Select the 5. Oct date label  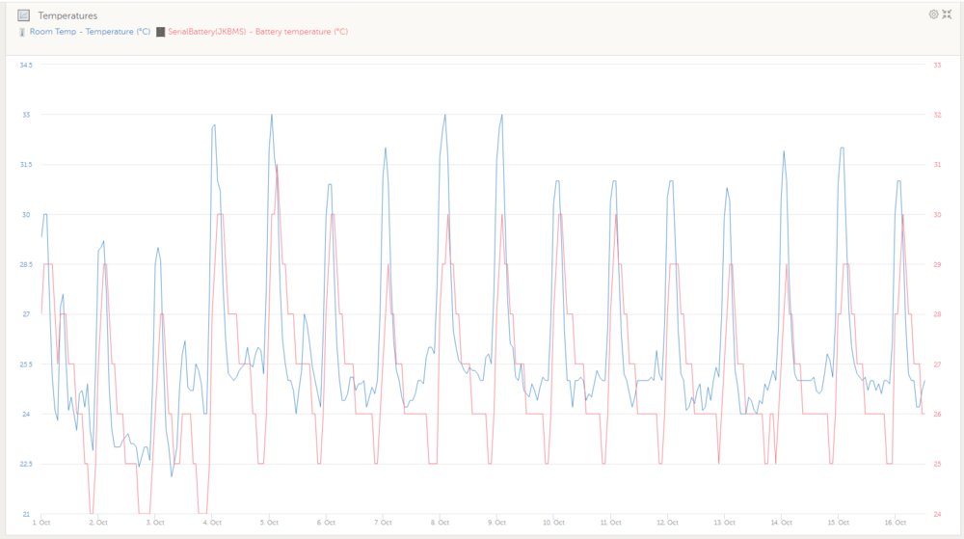tap(270, 523)
